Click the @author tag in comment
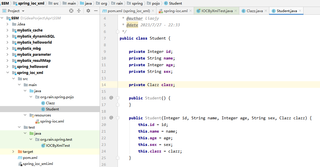Screen dimensions: 320x167 pos(134,18)
